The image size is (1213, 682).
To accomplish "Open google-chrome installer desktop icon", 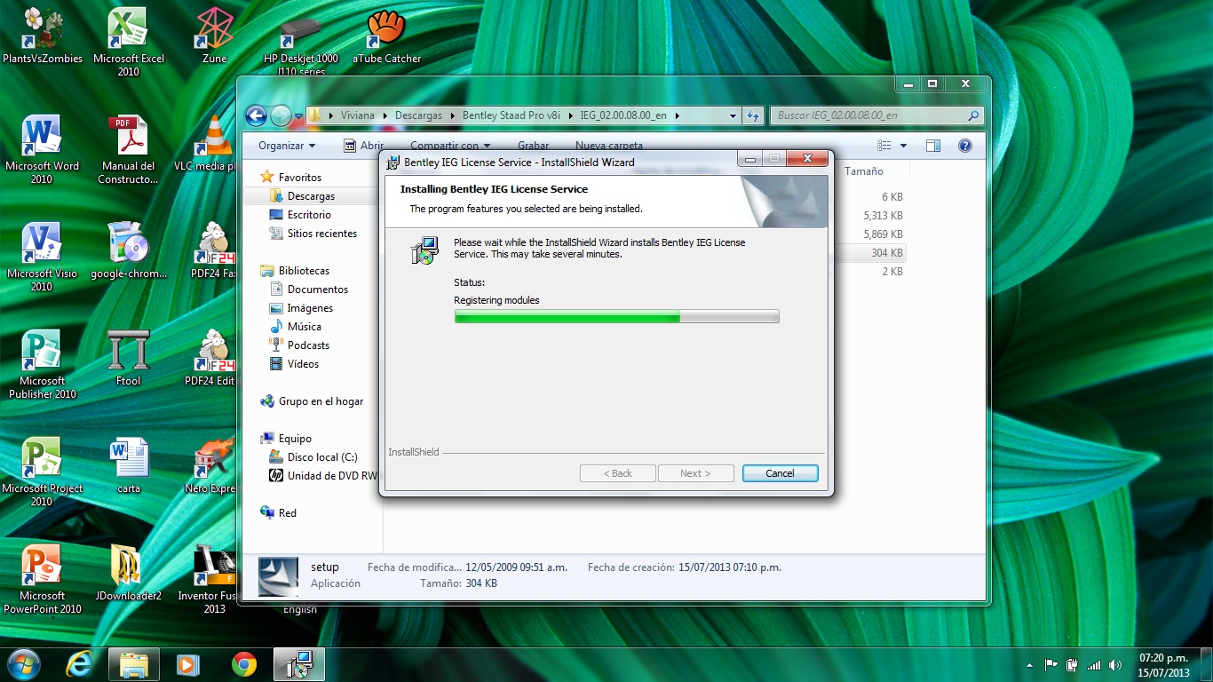I will click(128, 250).
